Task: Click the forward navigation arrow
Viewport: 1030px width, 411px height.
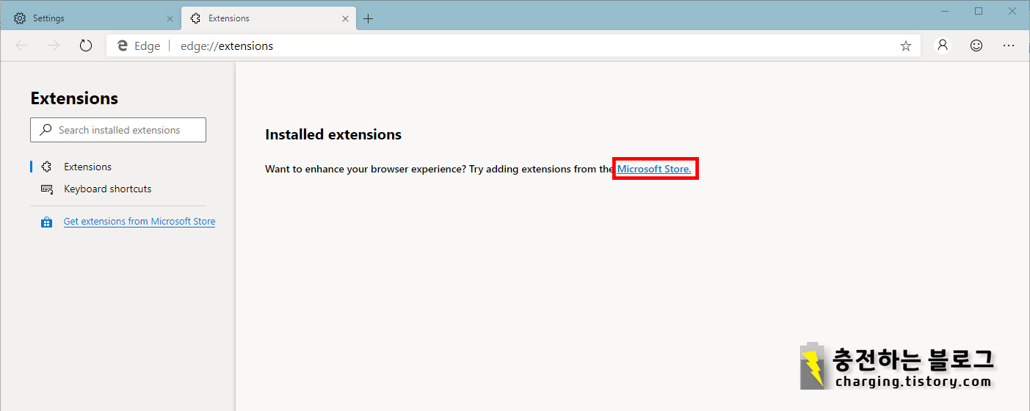Action: [x=54, y=46]
